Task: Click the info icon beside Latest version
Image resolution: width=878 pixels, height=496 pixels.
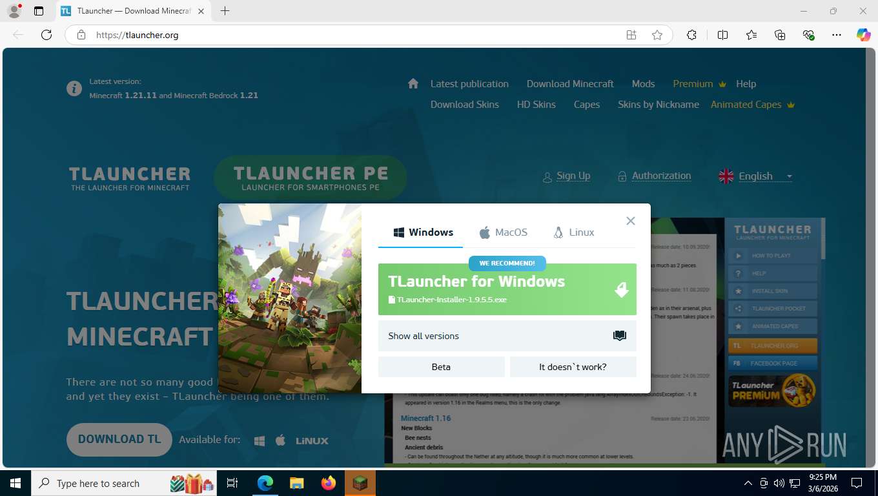Action: (74, 88)
